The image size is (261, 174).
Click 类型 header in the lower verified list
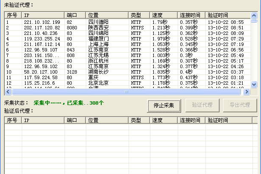click(x=139, y=120)
